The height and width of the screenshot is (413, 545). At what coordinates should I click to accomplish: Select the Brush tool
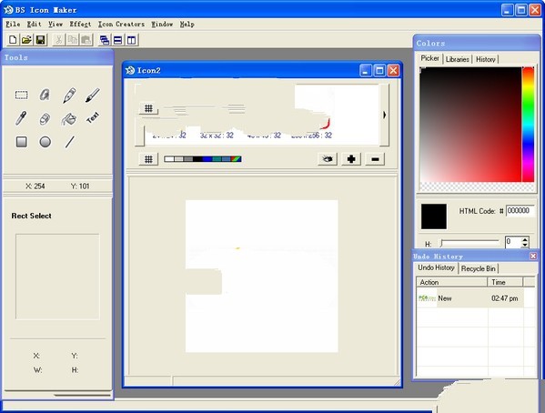point(93,95)
